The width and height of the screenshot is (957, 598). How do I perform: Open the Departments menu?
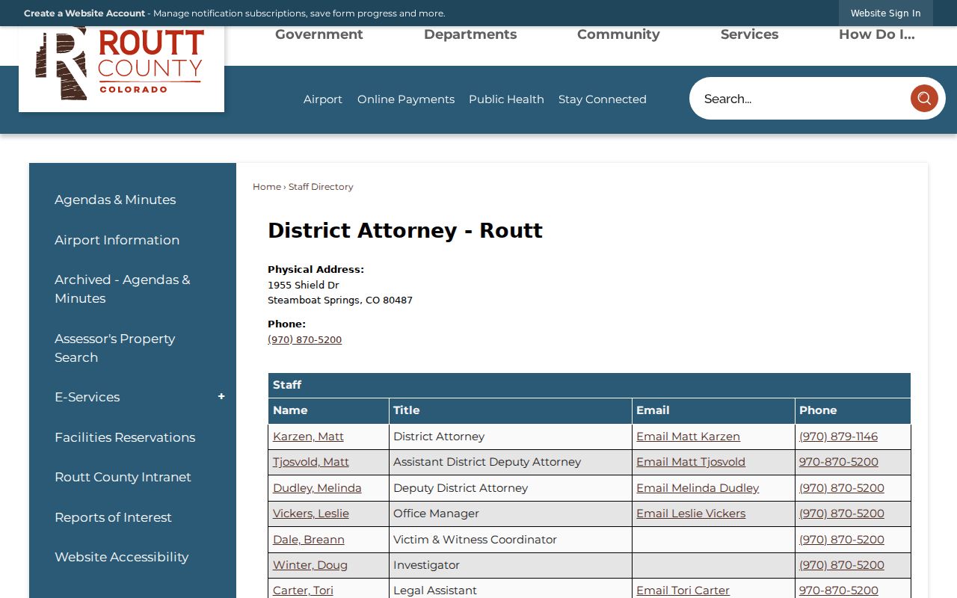(470, 34)
